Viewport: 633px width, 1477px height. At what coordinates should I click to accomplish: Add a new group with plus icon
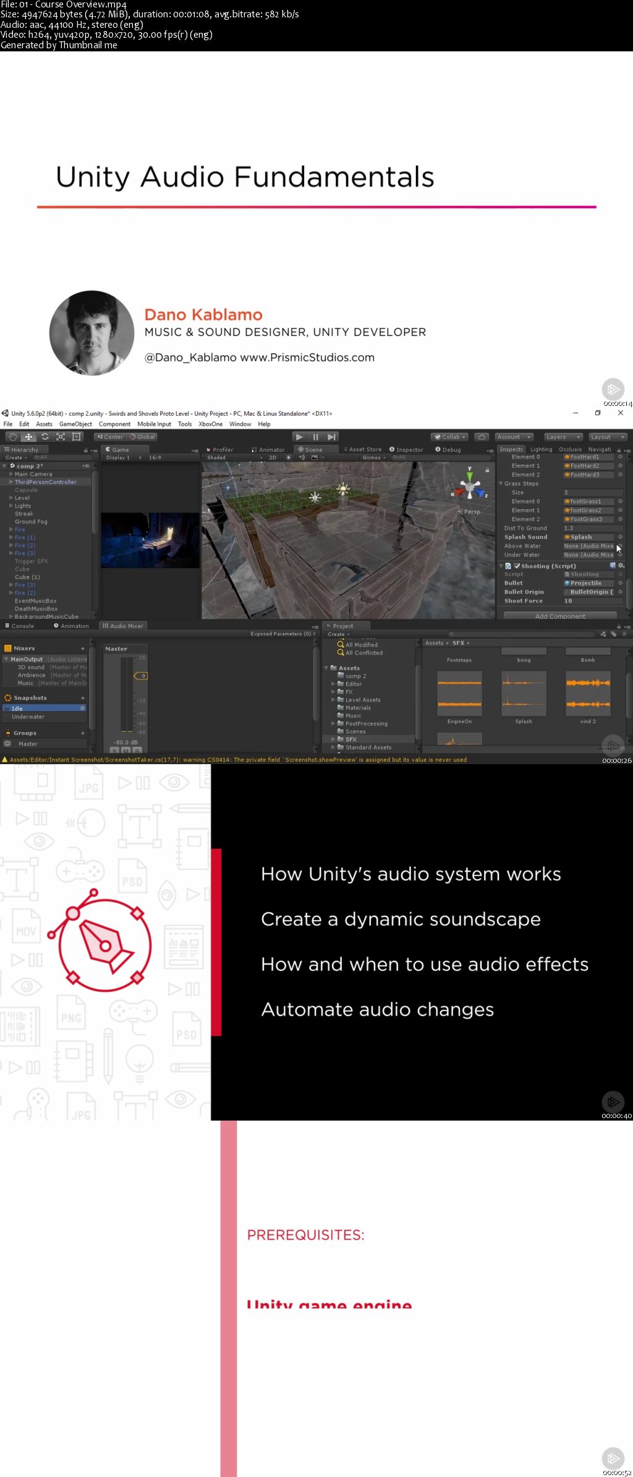click(83, 733)
